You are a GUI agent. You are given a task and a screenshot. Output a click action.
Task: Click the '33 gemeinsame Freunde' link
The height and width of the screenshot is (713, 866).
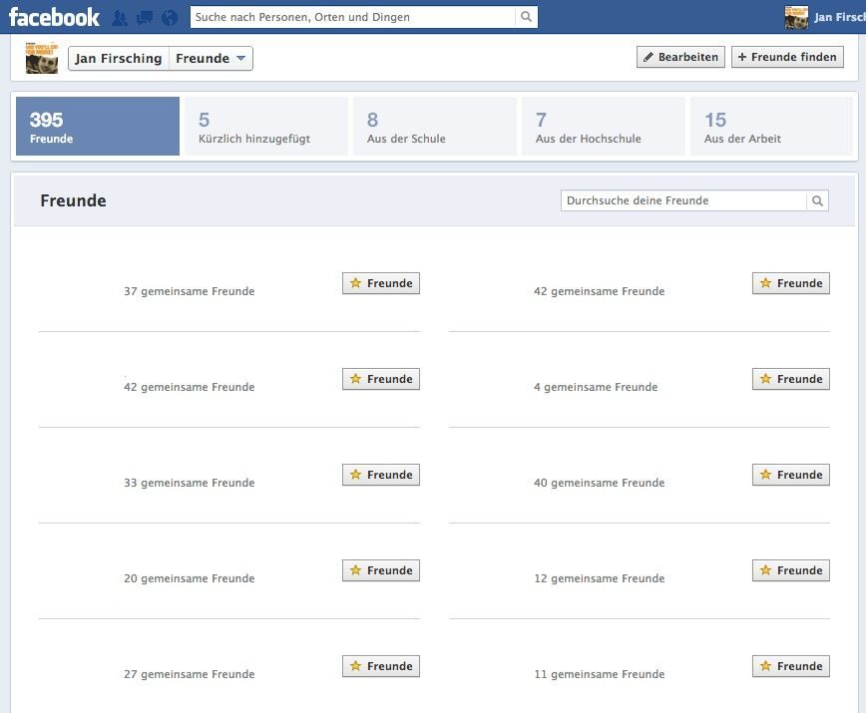click(189, 483)
